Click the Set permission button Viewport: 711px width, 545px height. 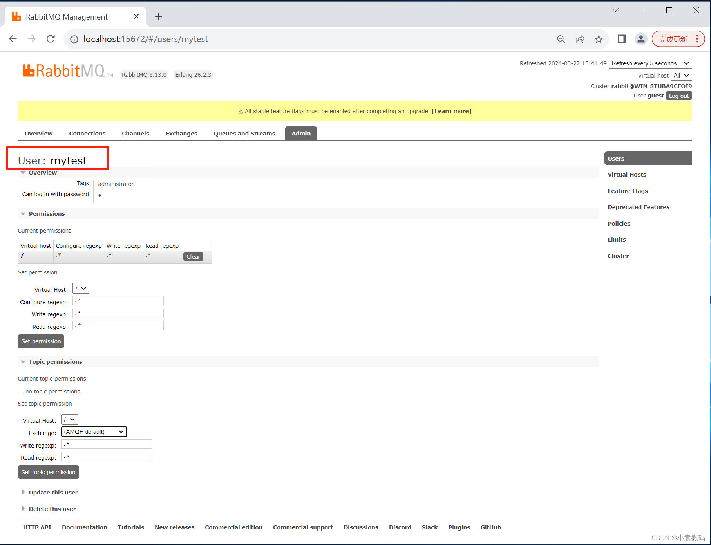(x=41, y=341)
